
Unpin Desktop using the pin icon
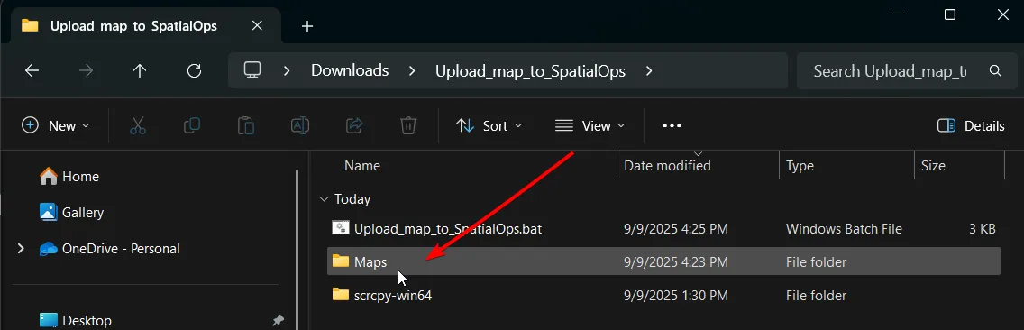coord(278,321)
